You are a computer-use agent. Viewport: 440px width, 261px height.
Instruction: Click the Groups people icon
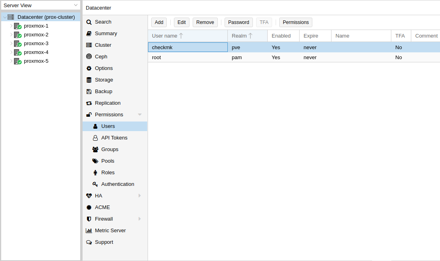click(x=95, y=149)
